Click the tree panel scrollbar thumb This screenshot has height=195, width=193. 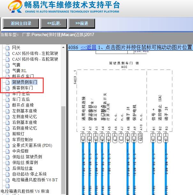[63, 150]
